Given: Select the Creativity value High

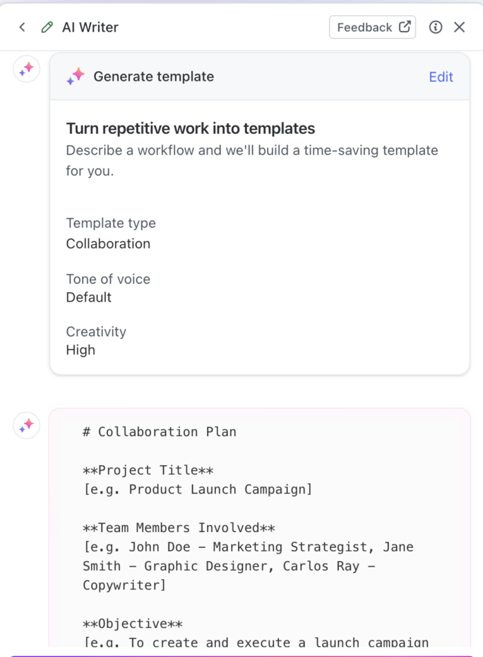Looking at the screenshot, I should (x=81, y=350).
